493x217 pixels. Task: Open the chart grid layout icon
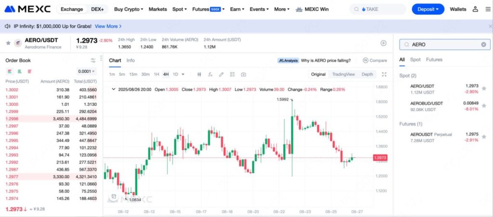(233, 74)
